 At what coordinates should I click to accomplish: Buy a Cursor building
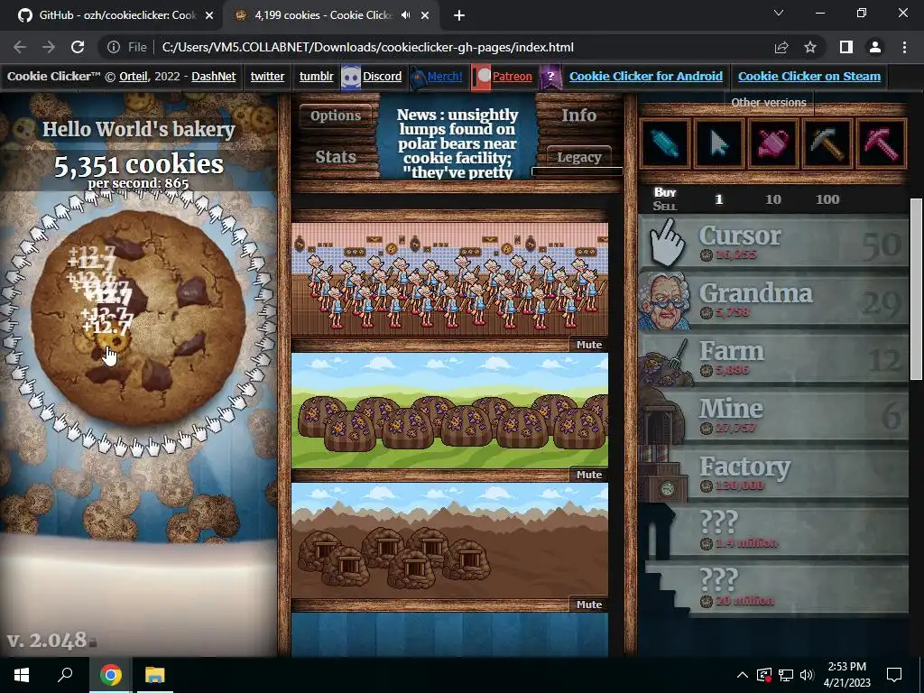(x=773, y=243)
